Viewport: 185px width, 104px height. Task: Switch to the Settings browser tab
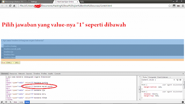coord(40,2)
